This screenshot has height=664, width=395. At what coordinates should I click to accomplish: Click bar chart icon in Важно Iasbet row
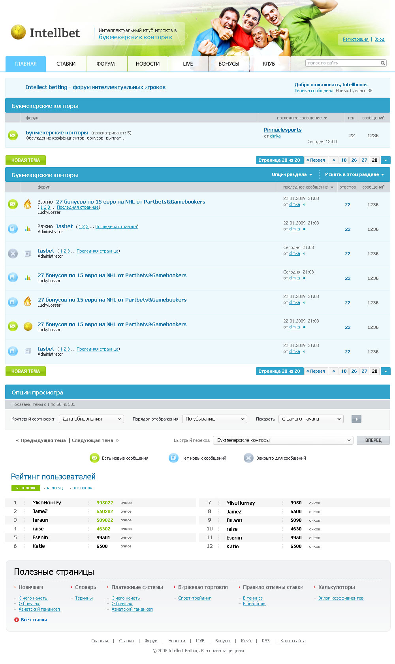28,229
